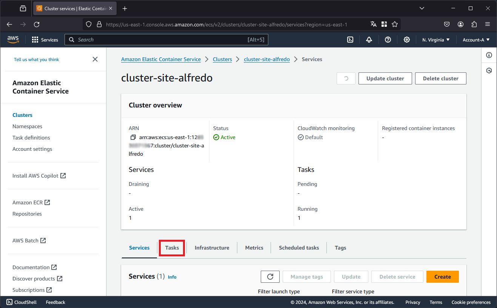Open the info panel icon on right edge

click(x=489, y=55)
